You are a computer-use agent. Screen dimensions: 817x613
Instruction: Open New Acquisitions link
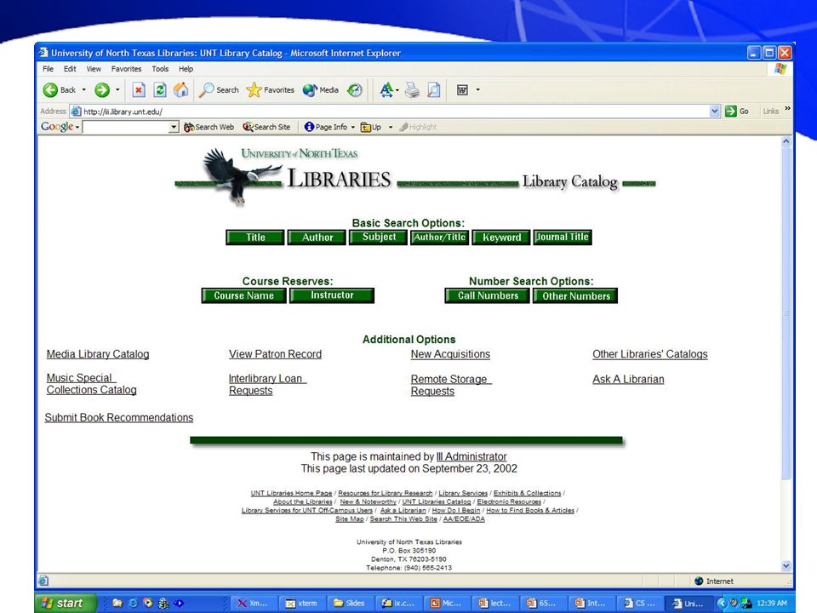click(x=450, y=354)
